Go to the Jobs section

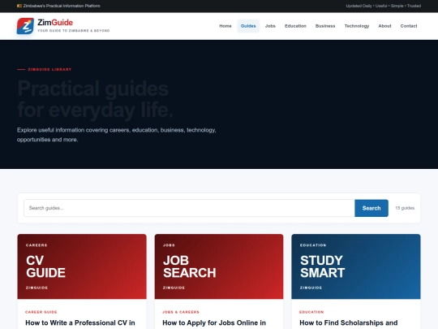point(270,26)
